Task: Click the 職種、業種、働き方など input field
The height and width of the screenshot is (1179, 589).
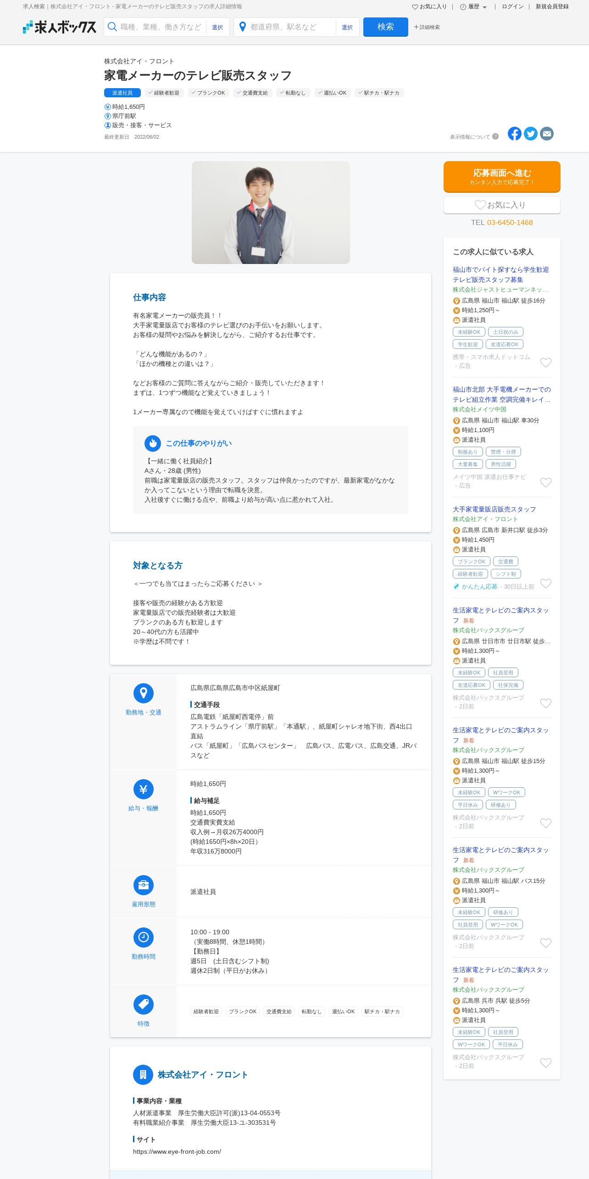Action: click(161, 27)
